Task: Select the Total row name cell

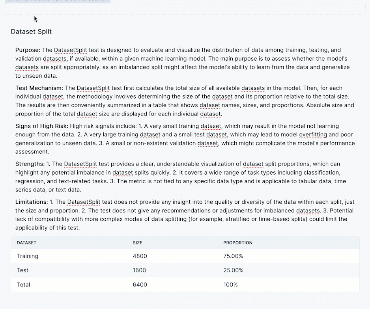Action: [23, 285]
